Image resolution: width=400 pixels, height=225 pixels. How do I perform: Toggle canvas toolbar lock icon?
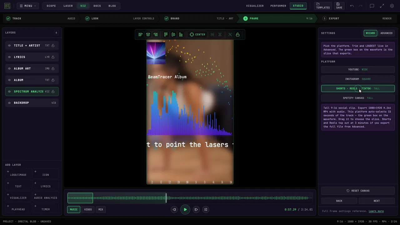click(237, 34)
